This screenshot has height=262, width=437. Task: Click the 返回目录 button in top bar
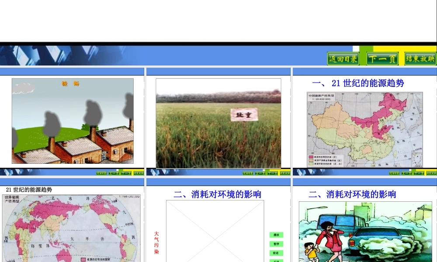click(x=343, y=59)
